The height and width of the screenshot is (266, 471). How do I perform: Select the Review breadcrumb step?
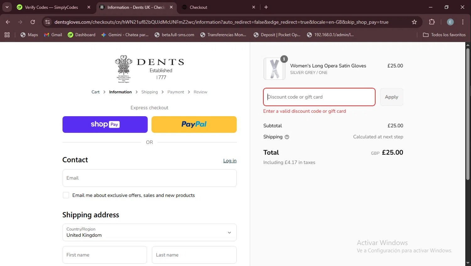click(200, 92)
